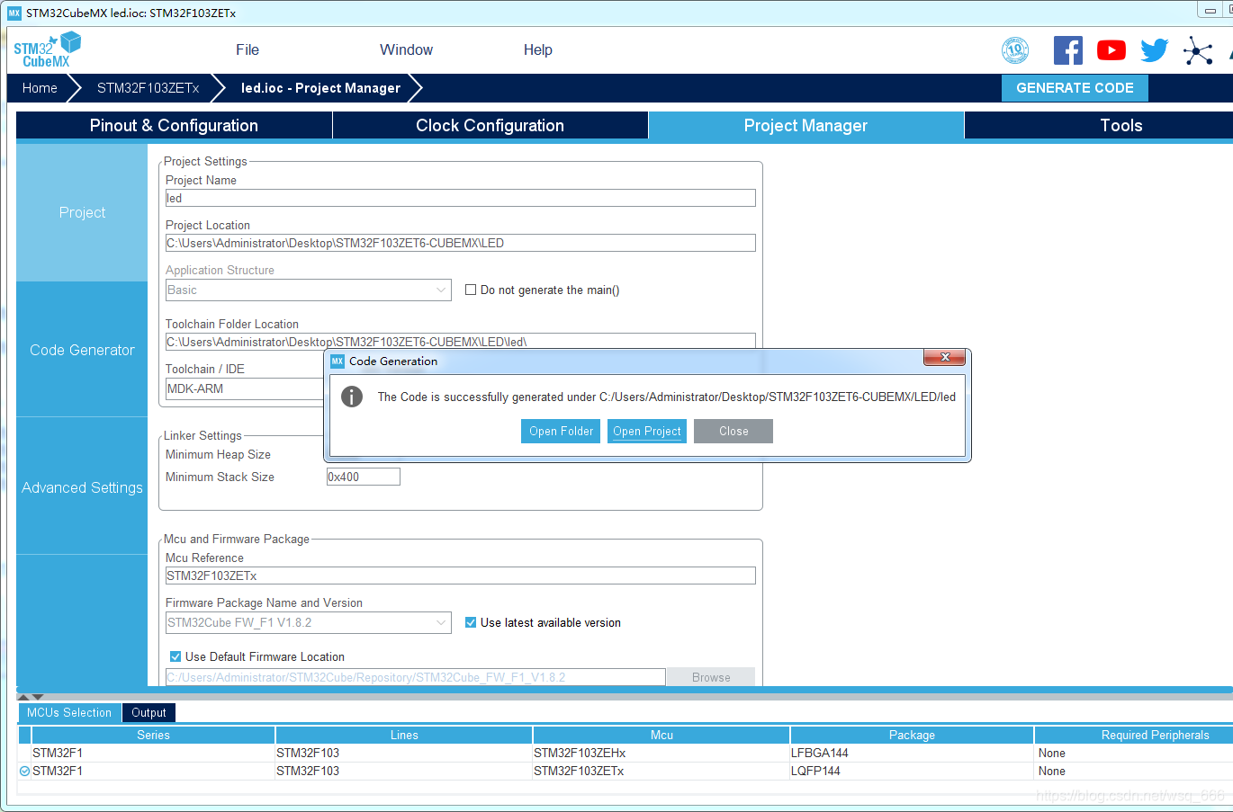Image resolution: width=1233 pixels, height=812 pixels.
Task: Click the Project Location input field
Action: pyautogui.click(x=461, y=243)
